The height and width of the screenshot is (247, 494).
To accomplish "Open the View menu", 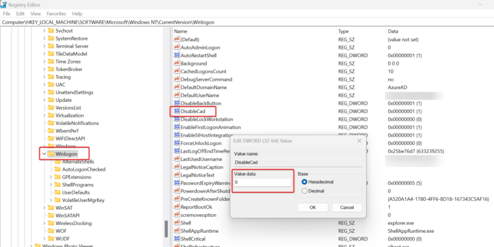I will coord(35,14).
